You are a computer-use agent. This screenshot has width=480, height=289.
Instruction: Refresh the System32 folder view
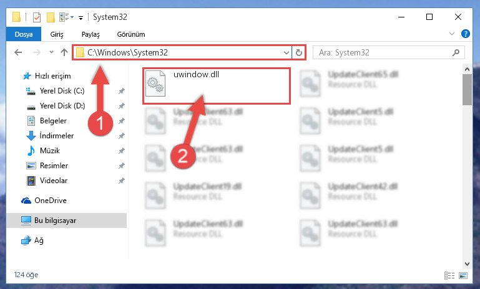pyautogui.click(x=299, y=52)
